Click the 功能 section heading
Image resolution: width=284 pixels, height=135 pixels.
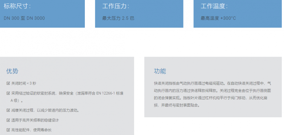pyautogui.click(x=160, y=71)
